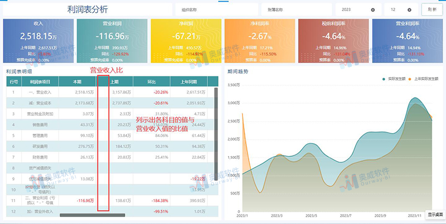Image resolution: width=446 pixels, height=224 pixels.
Task: Click the 上年同期 column header
Action: pyautogui.click(x=189, y=82)
